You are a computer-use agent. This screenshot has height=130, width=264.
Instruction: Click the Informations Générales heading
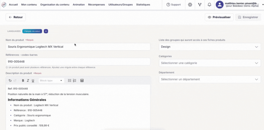(27, 100)
